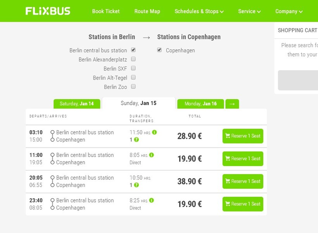The width and height of the screenshot is (318, 233).
Task: Click info icon beside 8:25 hrs duration
Action: pyautogui.click(x=151, y=200)
